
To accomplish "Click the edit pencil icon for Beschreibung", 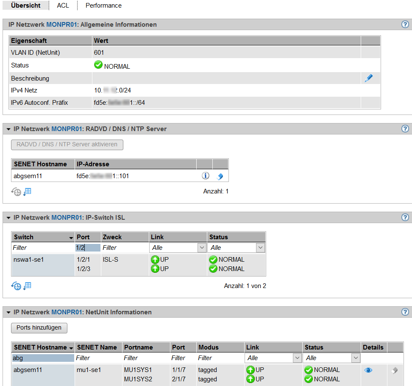I will 368,78.
